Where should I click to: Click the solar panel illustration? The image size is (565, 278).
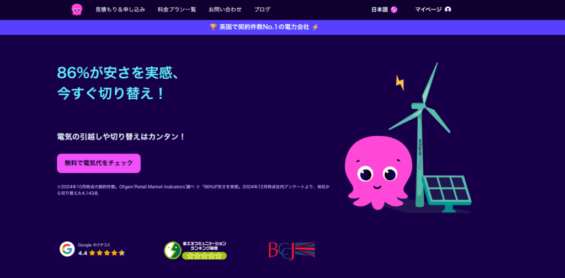coord(447,192)
